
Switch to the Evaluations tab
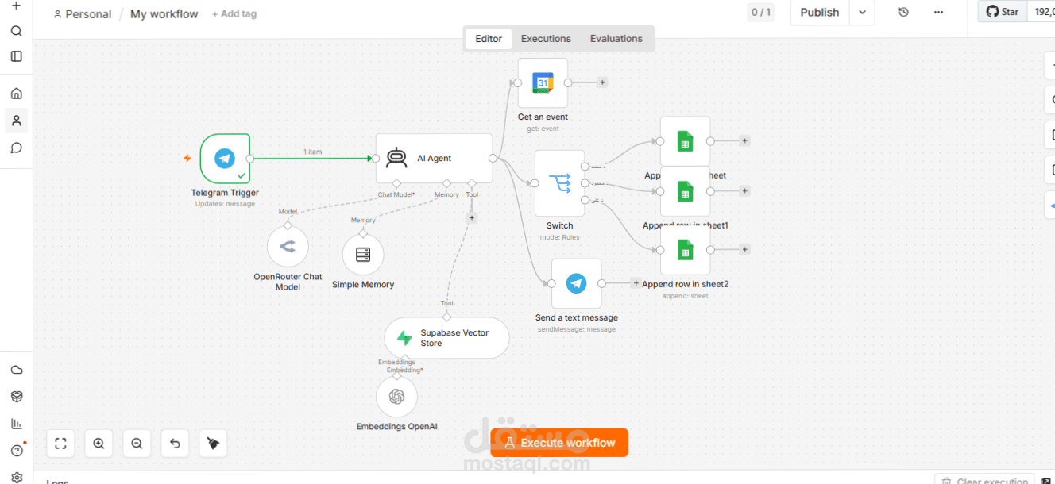coord(616,38)
